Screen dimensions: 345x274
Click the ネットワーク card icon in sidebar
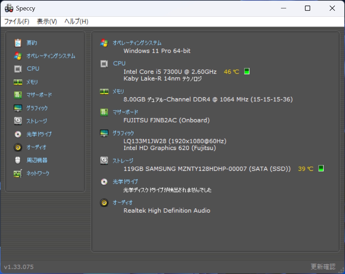click(x=18, y=174)
